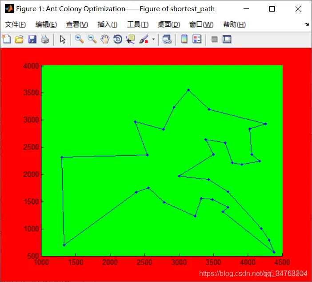Save the figure with the floppy disk icon
Viewport: 312px width, 282px height.
tap(32, 39)
